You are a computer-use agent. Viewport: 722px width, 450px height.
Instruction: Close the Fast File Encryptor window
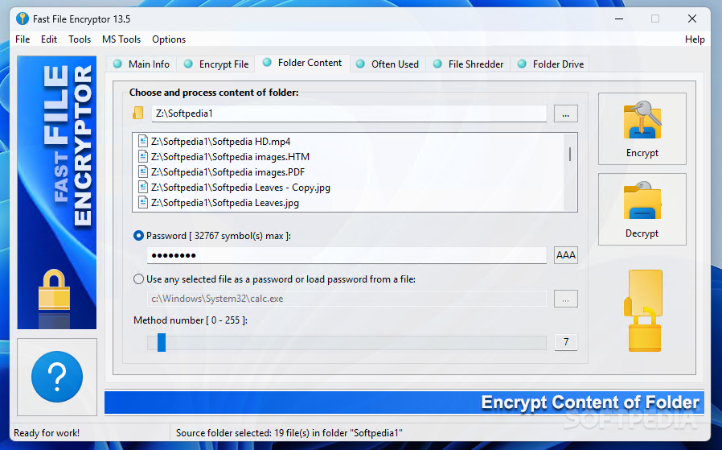pyautogui.click(x=691, y=19)
